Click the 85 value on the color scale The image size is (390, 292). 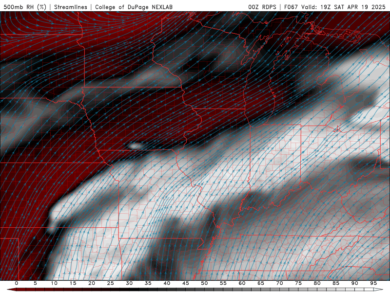pyautogui.click(x=336, y=283)
